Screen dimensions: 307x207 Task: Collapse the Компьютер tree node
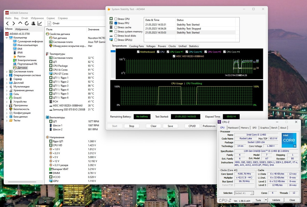(x=7, y=38)
